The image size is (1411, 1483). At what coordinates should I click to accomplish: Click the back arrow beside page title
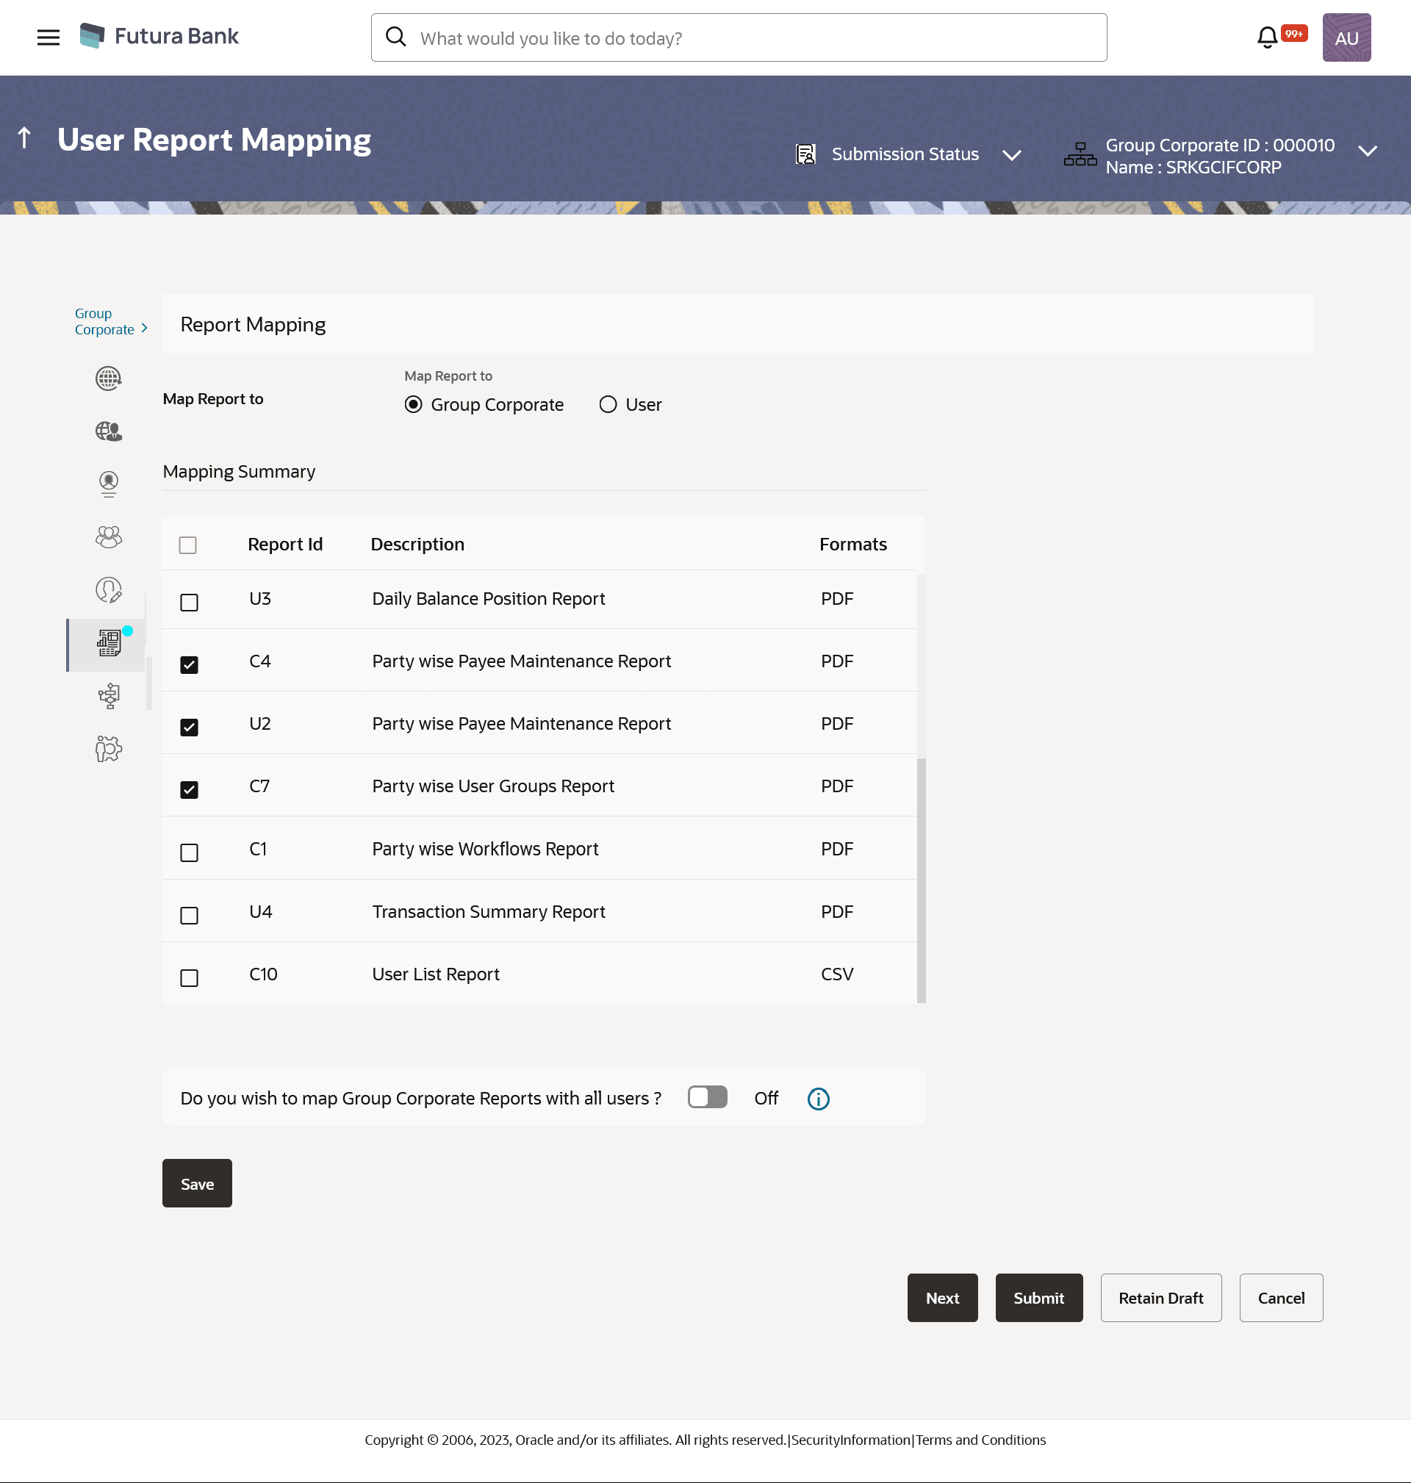25,138
